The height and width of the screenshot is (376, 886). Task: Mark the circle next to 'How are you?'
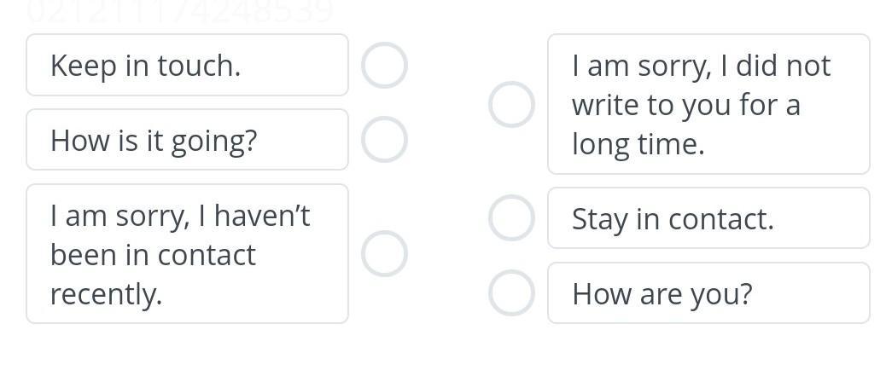pyautogui.click(x=511, y=292)
